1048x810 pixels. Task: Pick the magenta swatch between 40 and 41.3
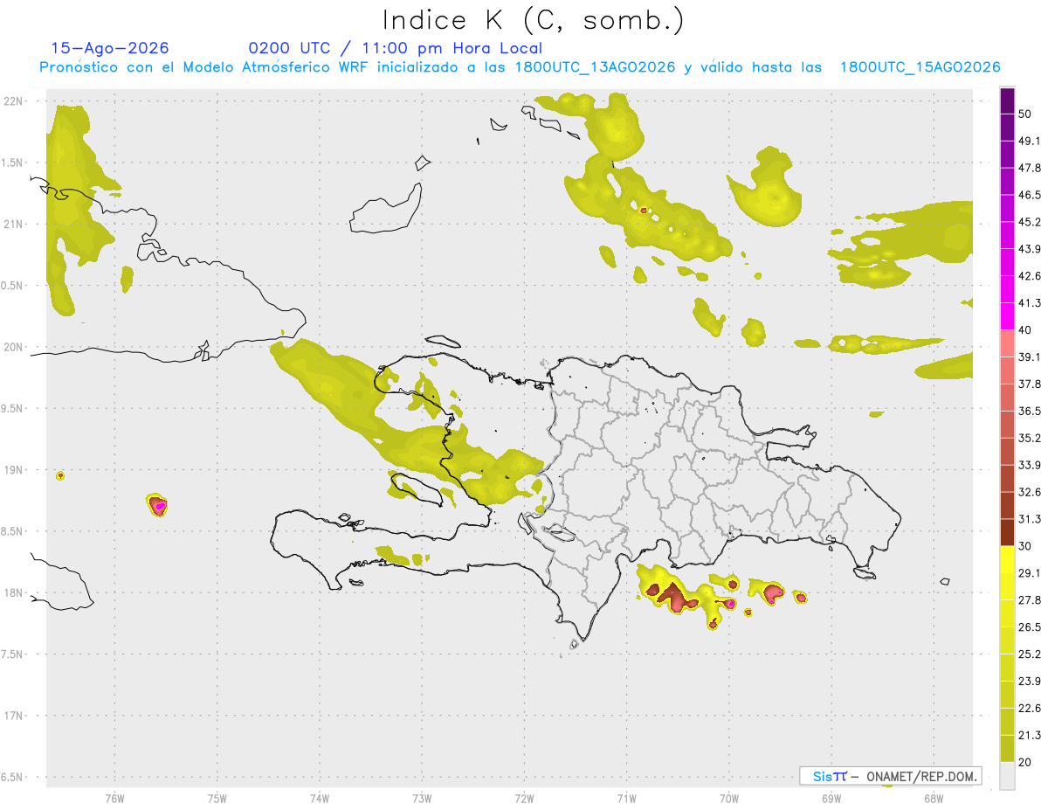1007,316
